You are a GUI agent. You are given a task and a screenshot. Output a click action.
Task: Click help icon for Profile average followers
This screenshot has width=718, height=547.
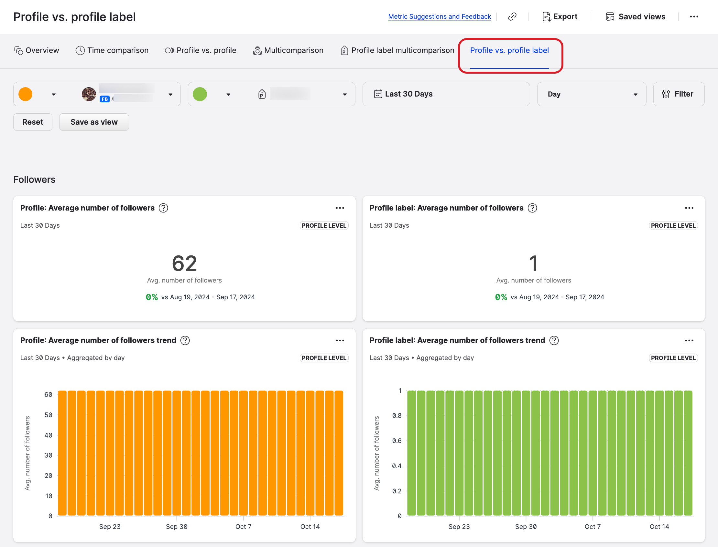pos(163,208)
